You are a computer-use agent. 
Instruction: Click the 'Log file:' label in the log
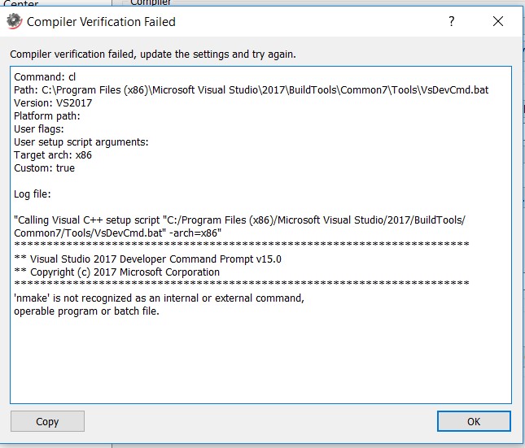(33, 194)
